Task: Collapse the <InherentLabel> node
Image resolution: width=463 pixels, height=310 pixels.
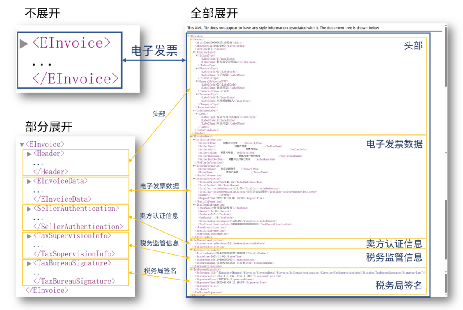Action: [x=194, y=52]
